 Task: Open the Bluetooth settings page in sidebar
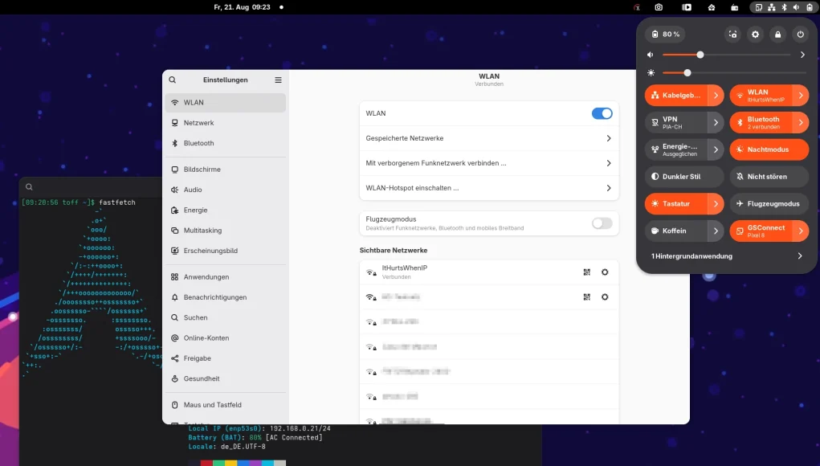(226, 143)
